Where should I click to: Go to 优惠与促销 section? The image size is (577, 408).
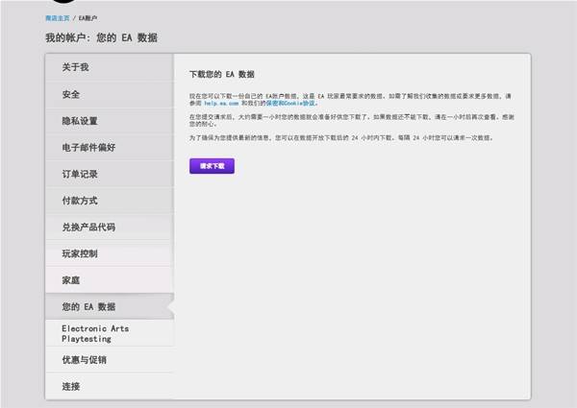point(110,360)
